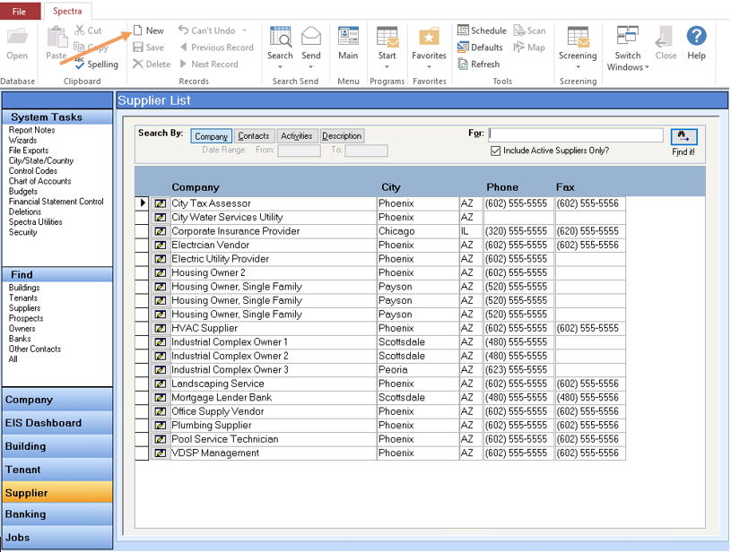Expand the Search dropdown in ribbon

pos(280,66)
